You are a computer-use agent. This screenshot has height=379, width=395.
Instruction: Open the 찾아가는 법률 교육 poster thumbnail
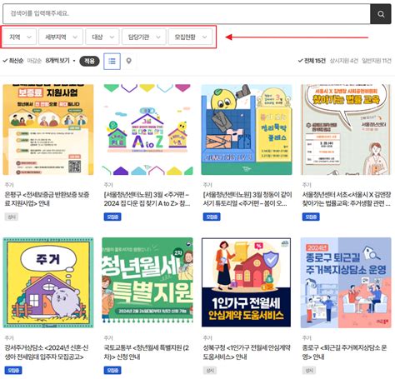(x=346, y=130)
